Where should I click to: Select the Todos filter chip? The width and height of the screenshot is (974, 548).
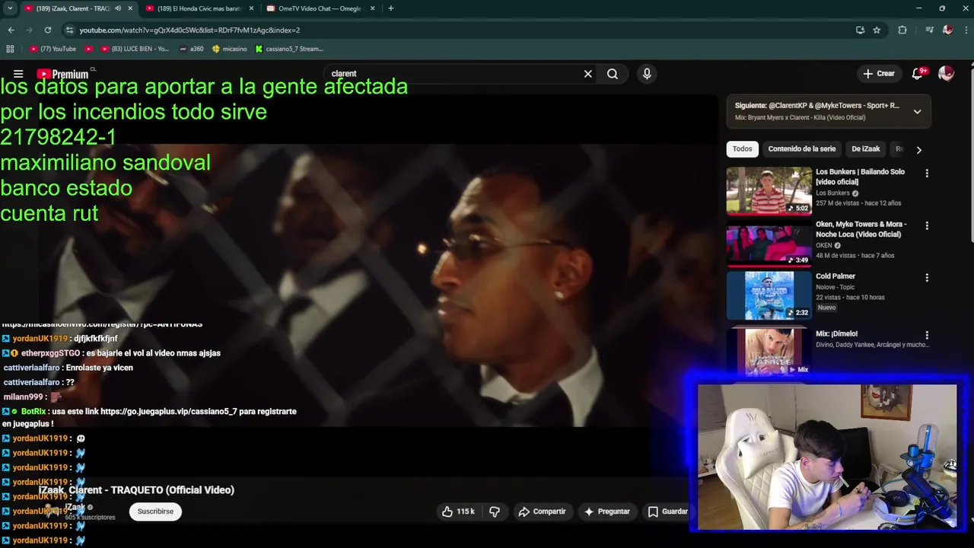pos(743,149)
